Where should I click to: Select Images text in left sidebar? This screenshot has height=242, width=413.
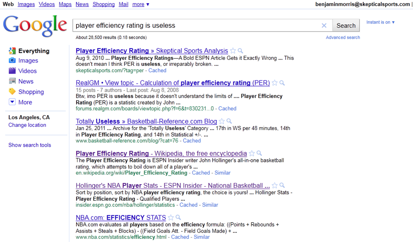point(28,61)
